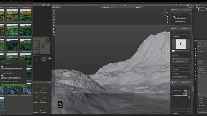207x116 pixels.
Task: Select the Transform tool
Action: pyautogui.click(x=54, y=25)
